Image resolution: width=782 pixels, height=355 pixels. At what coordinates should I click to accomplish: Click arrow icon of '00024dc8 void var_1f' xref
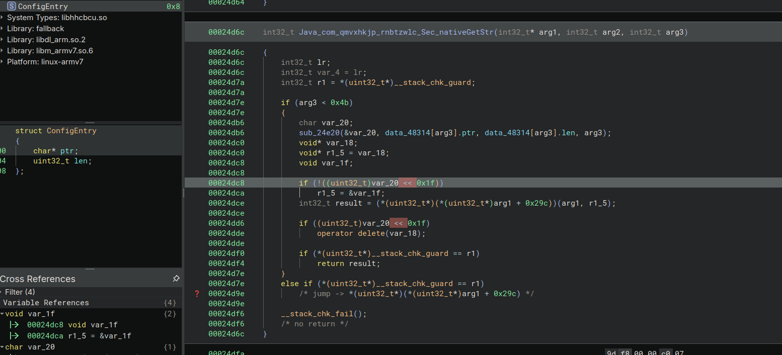14,325
